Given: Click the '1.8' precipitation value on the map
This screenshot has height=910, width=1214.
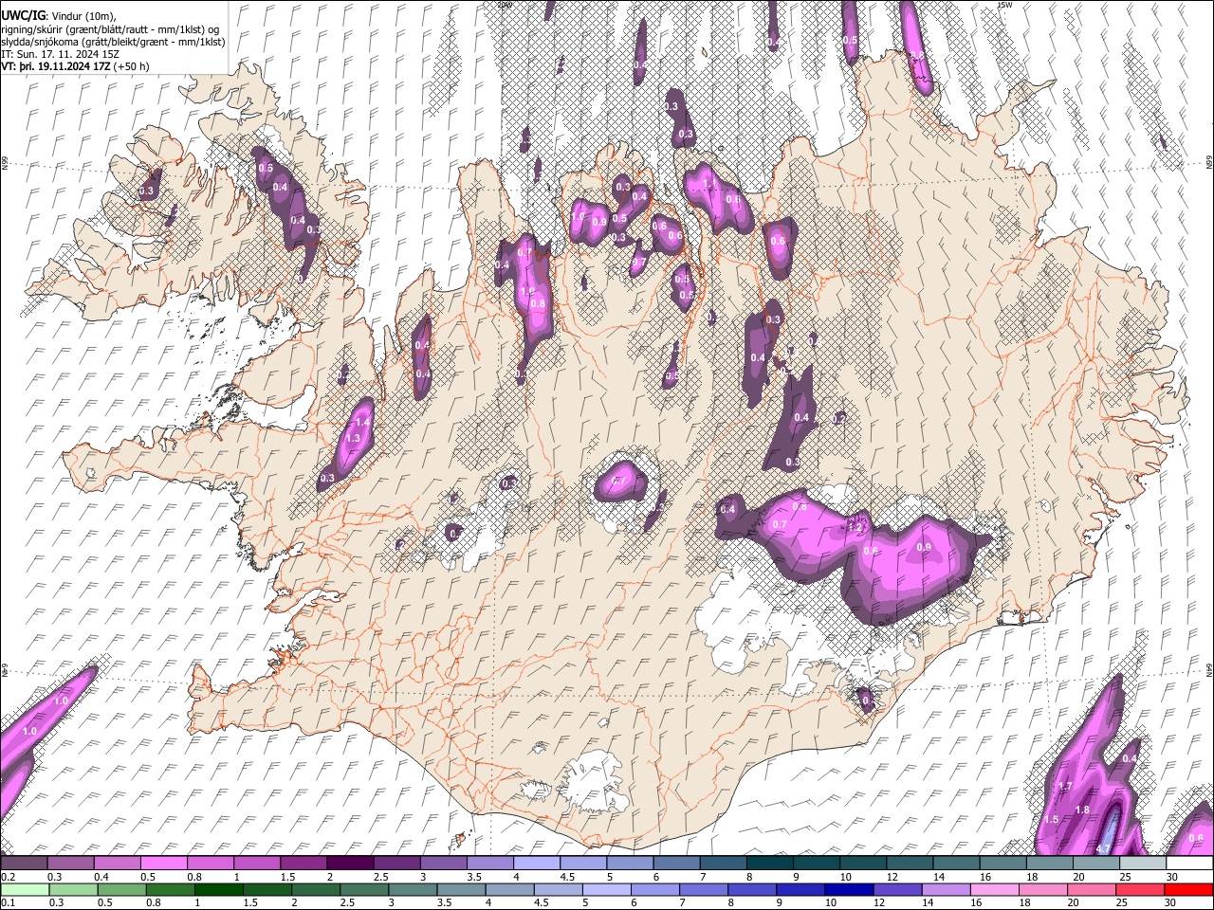Looking at the screenshot, I should (1082, 810).
